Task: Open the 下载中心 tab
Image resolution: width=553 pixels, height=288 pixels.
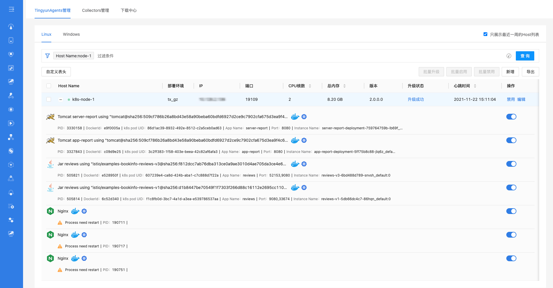Action: pyautogui.click(x=129, y=10)
